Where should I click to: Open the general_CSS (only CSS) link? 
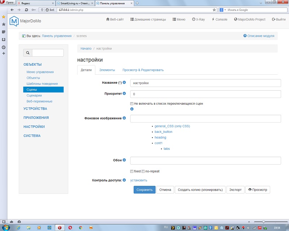172,126
